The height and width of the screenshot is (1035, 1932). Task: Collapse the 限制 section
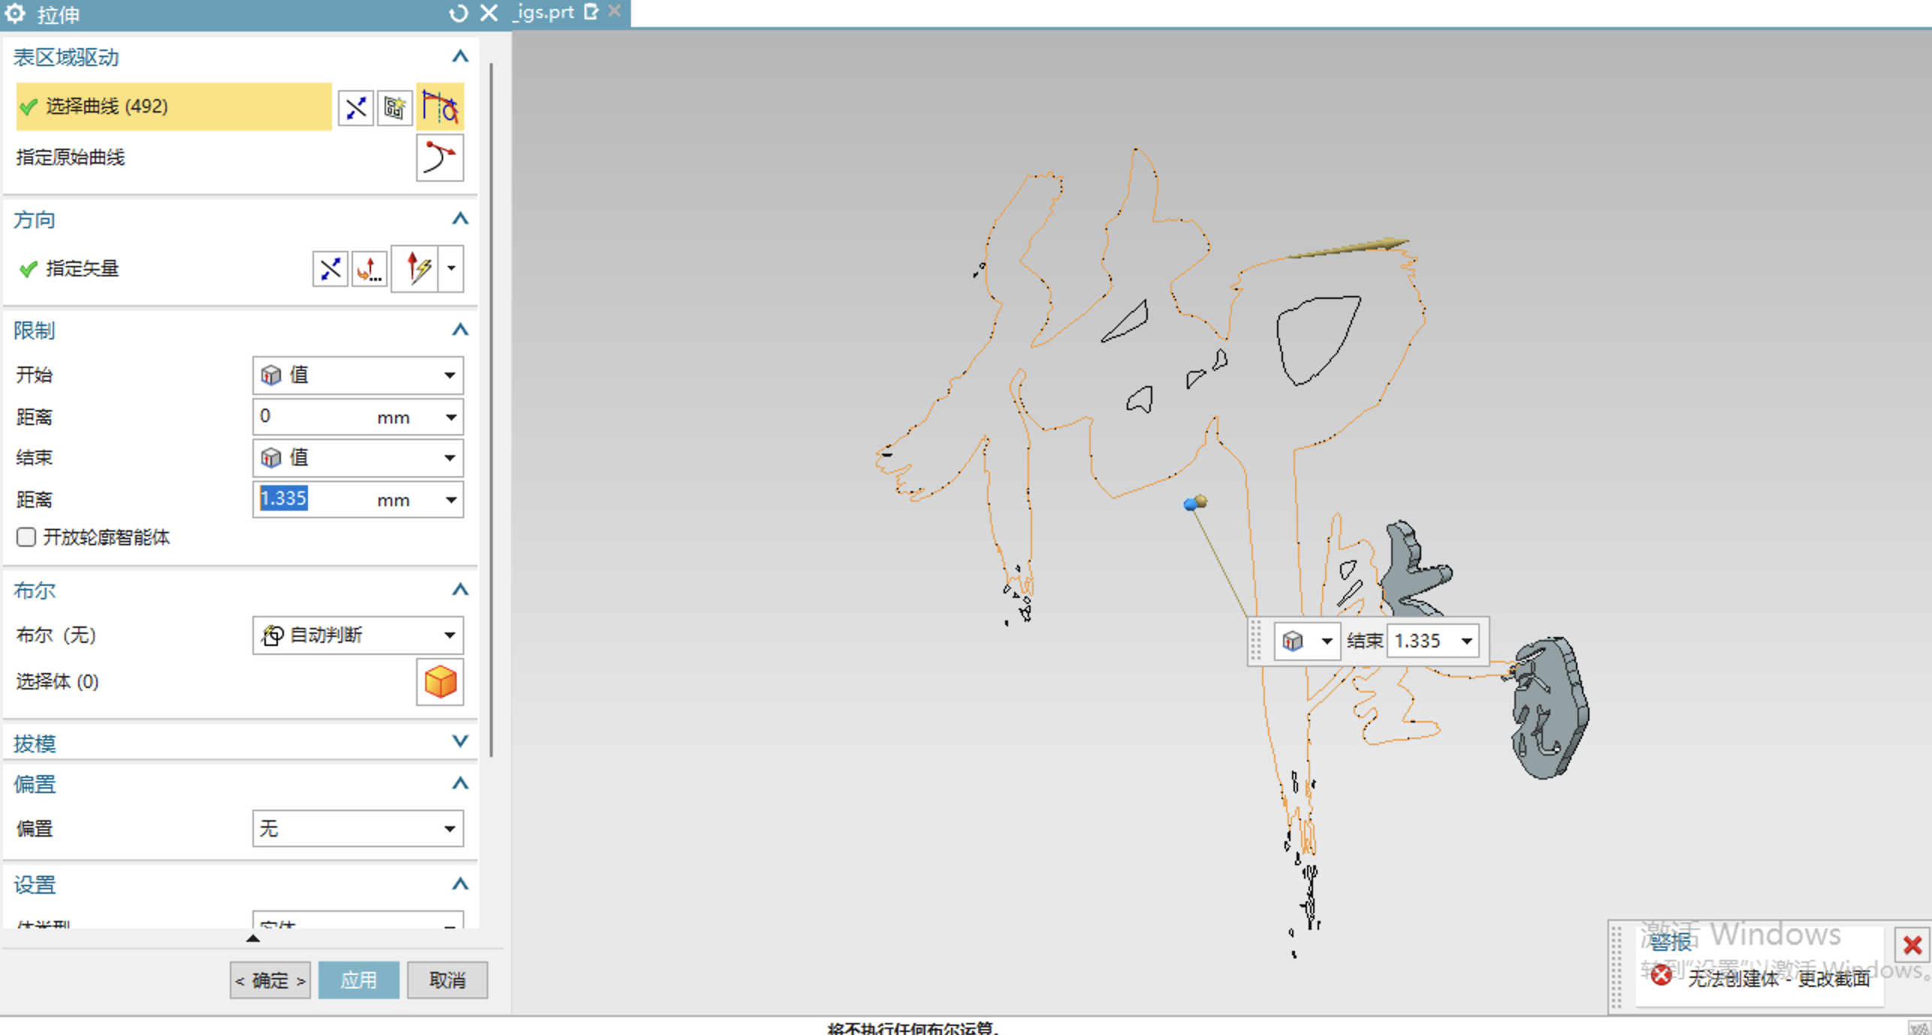[x=460, y=330]
